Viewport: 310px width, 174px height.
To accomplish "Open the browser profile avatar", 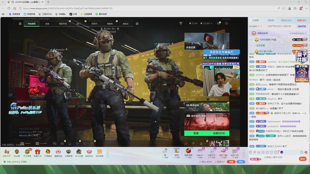I will 301,8.
